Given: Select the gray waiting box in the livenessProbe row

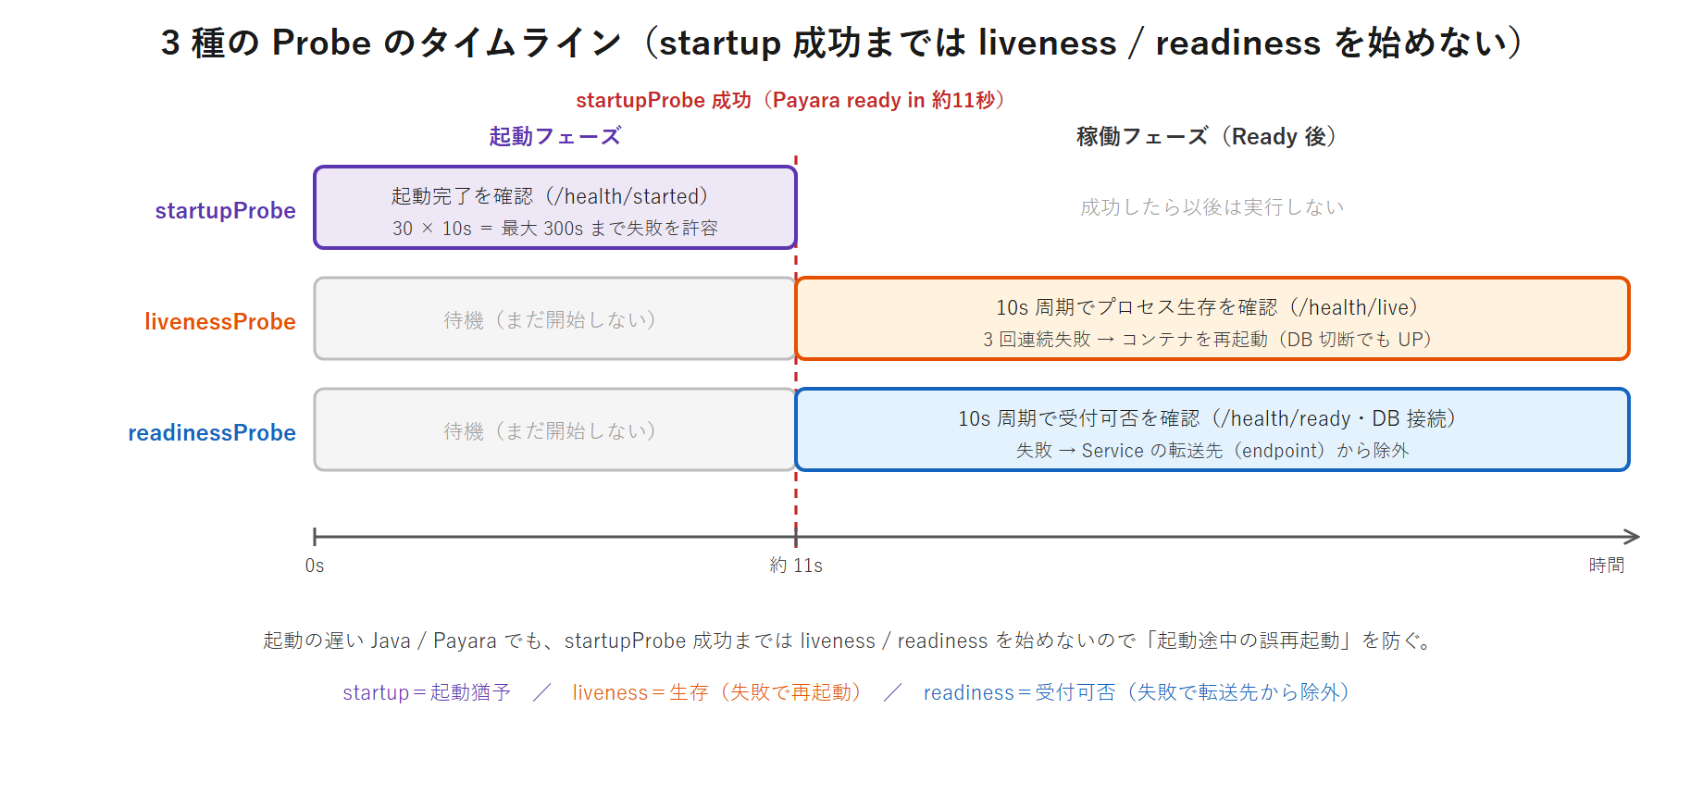Looking at the screenshot, I should point(555,318).
